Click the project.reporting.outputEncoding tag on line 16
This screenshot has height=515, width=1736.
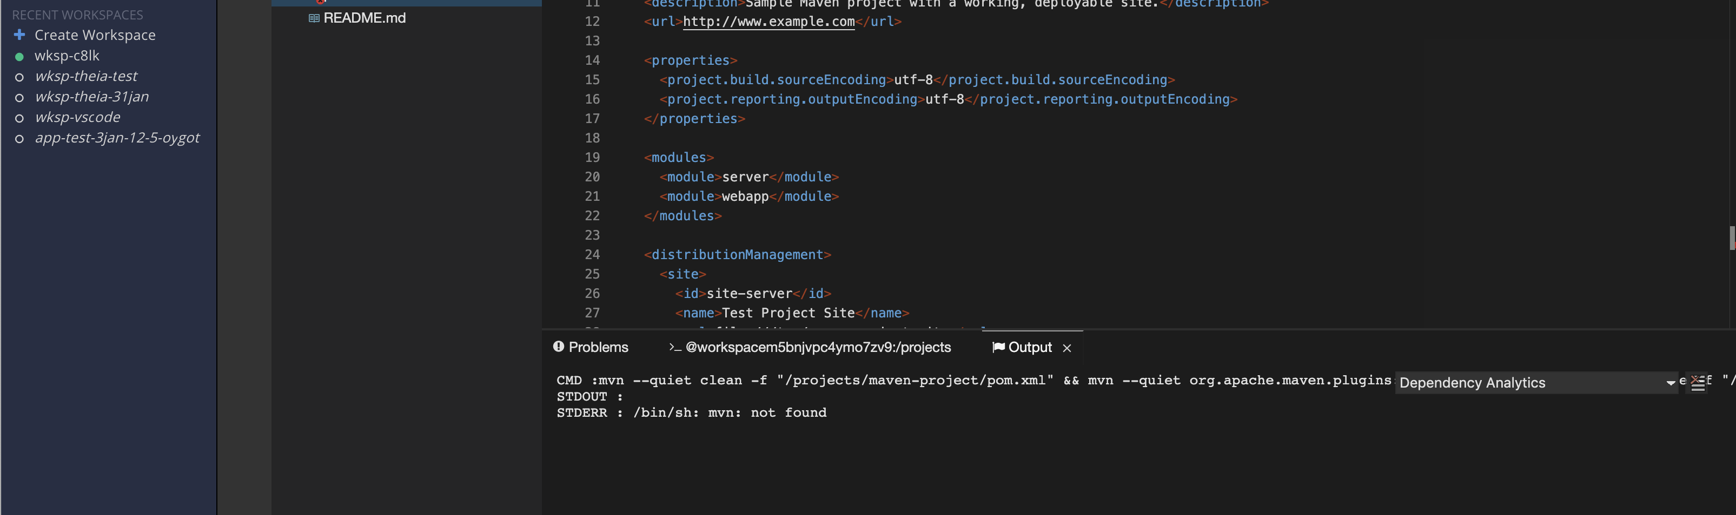pos(792,99)
